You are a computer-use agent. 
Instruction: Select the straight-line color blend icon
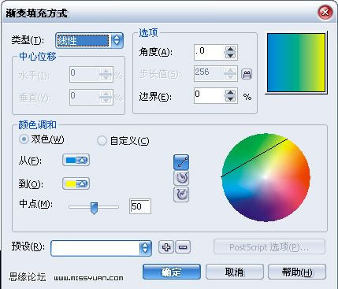click(181, 162)
